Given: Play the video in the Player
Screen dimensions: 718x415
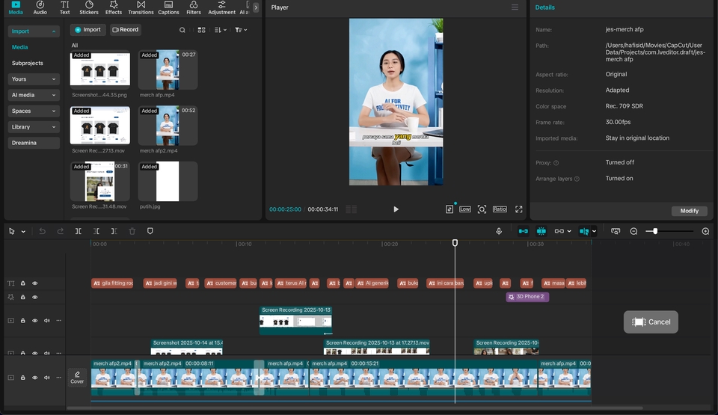Looking at the screenshot, I should coord(396,209).
